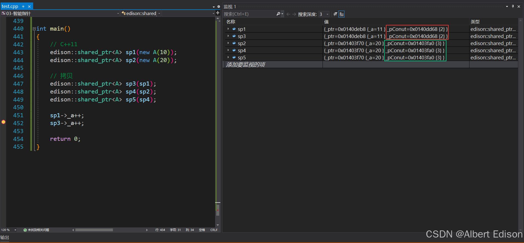Open the 120 % zoom level dropdown
The width and height of the screenshot is (524, 243).
point(15,230)
